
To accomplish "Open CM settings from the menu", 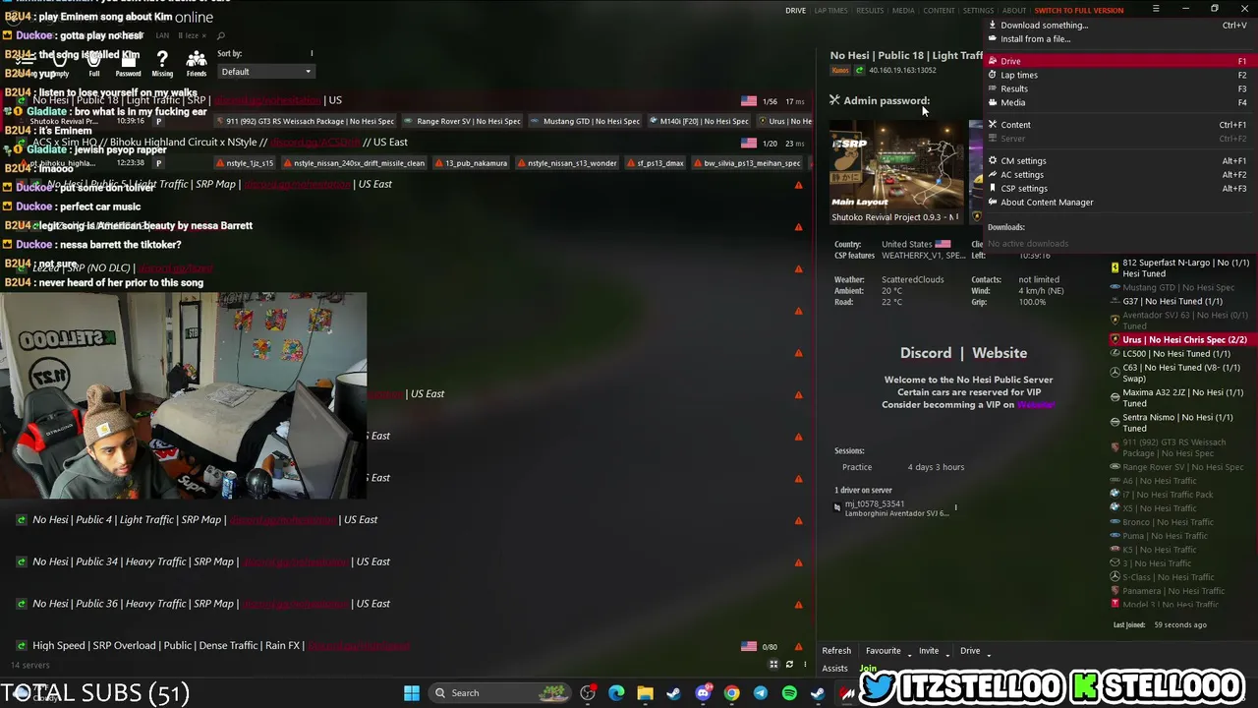I will coord(1119,161).
